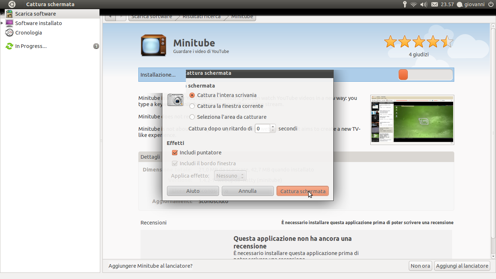
Task: Click the delay seconds spinner arrows
Action: [x=273, y=129]
